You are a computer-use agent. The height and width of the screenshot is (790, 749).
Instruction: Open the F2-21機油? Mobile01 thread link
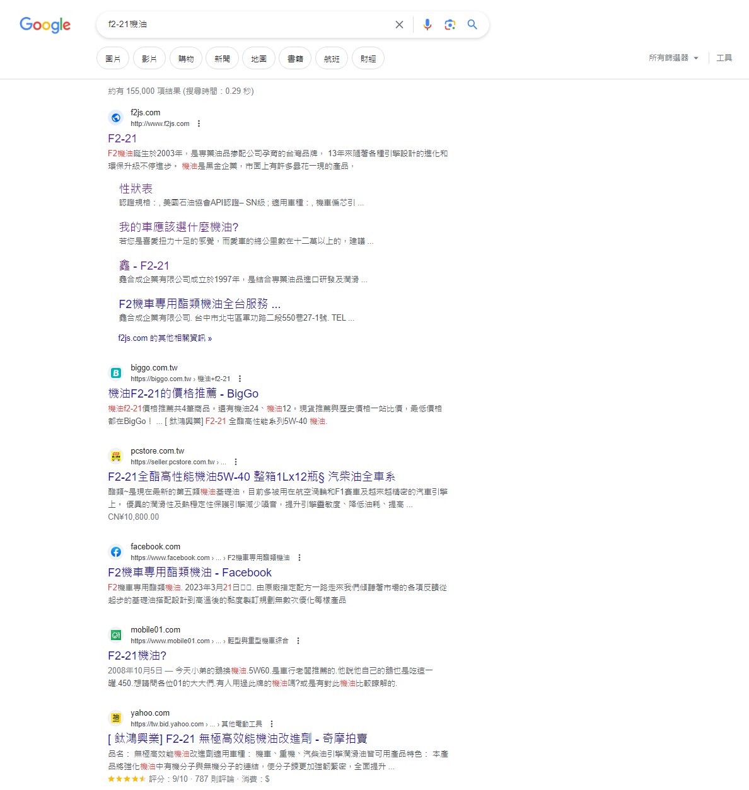pos(137,656)
